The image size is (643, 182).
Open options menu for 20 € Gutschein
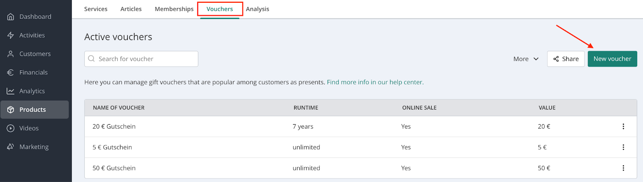[x=623, y=127]
